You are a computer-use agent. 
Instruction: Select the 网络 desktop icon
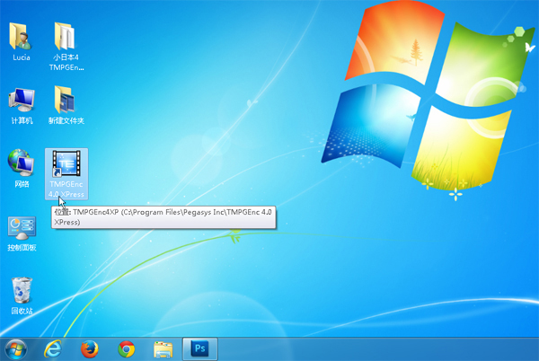point(21,163)
